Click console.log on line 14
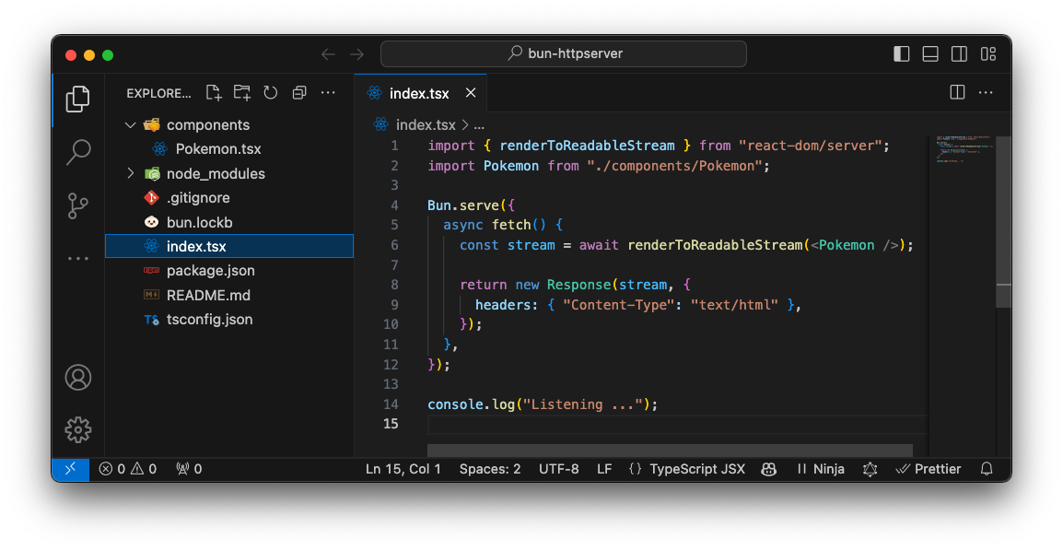Image resolution: width=1063 pixels, height=550 pixels. pyautogui.click(x=471, y=404)
